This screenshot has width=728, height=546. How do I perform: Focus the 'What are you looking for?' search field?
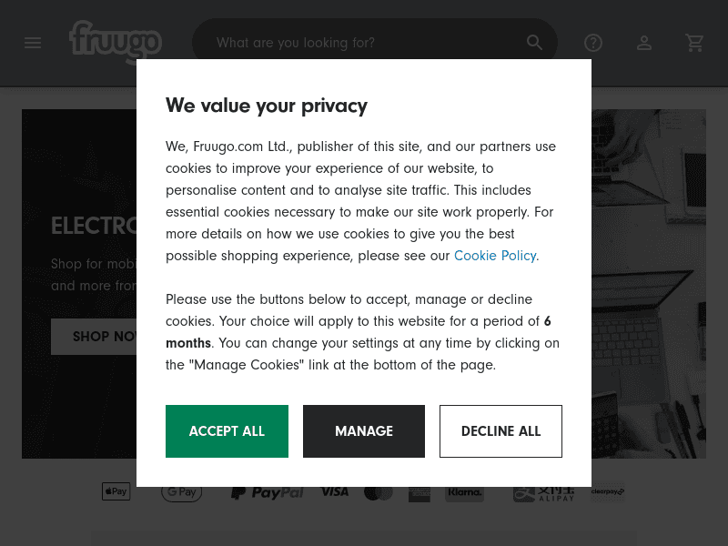364,43
